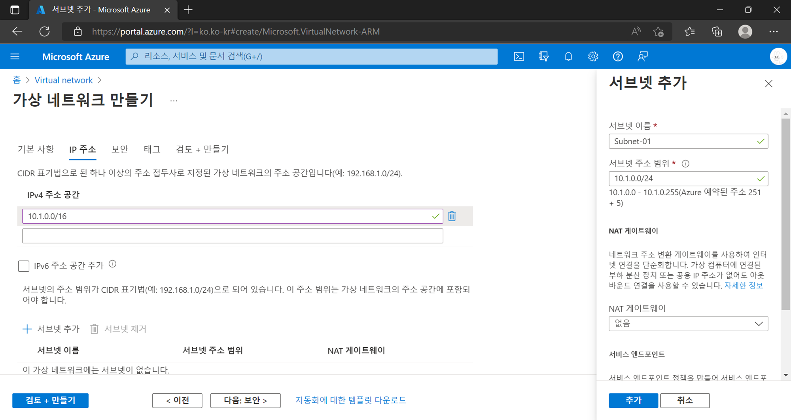
Task: Click the blue 검토 + 만들기 button
Action: (x=50, y=400)
